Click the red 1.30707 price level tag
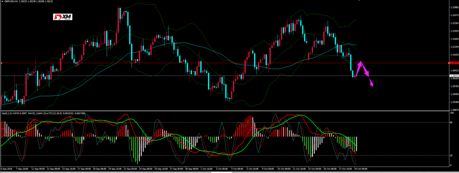The image size is (459, 173). tap(454, 63)
